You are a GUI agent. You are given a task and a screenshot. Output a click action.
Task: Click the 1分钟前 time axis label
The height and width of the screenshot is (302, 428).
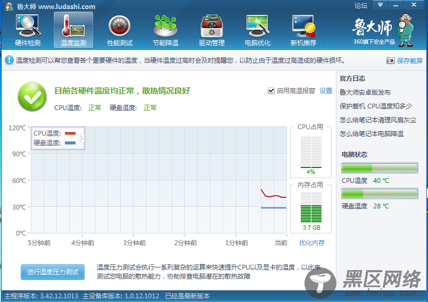point(236,243)
